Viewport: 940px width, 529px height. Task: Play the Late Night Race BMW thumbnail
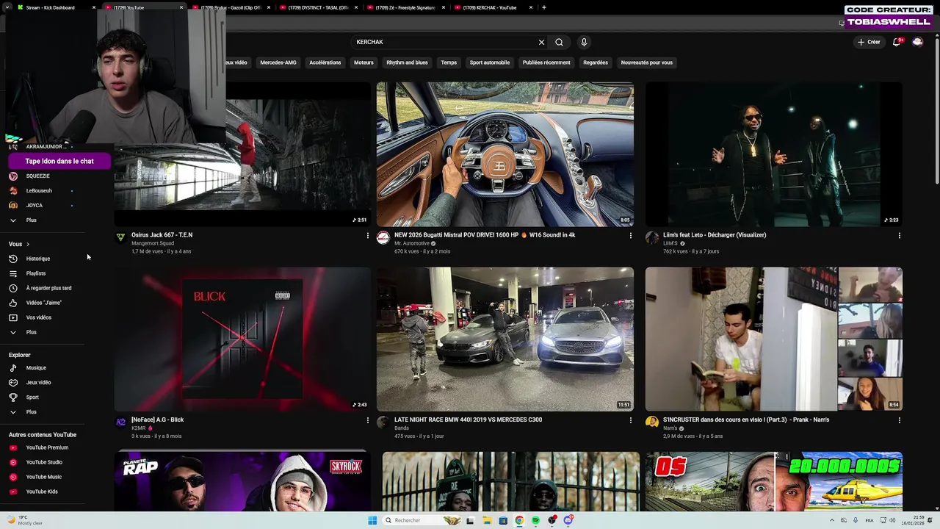tap(505, 339)
